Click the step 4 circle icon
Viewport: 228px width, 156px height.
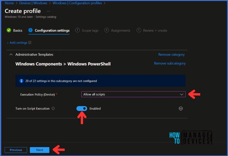pos(107,30)
